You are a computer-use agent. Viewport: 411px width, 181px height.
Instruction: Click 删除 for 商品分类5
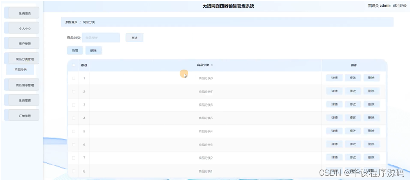coord(372,118)
